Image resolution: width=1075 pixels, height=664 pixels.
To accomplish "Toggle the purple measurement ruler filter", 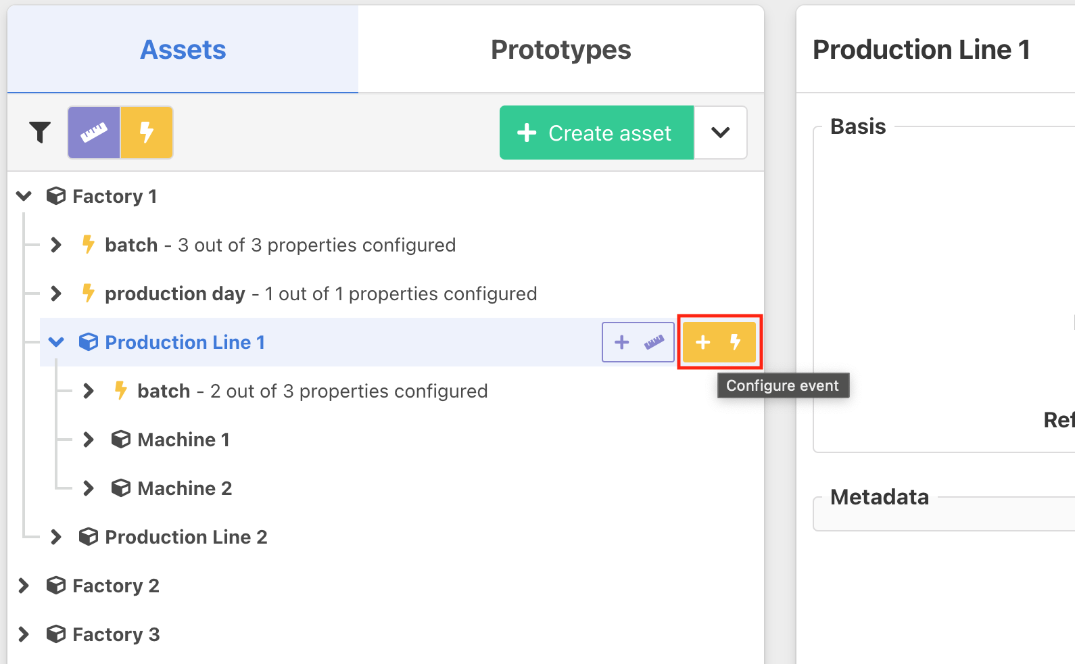I will [x=94, y=133].
